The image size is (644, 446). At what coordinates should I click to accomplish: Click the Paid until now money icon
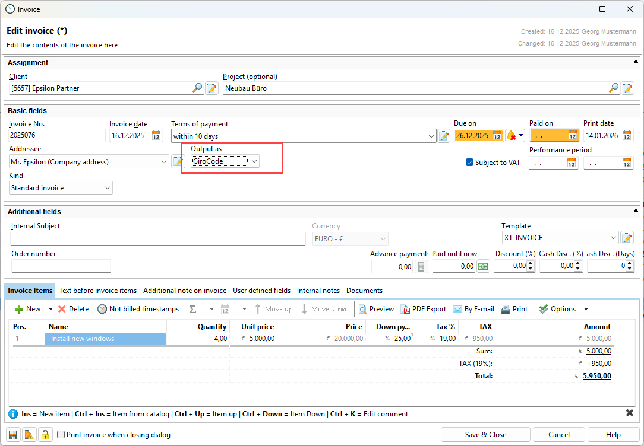coord(483,267)
